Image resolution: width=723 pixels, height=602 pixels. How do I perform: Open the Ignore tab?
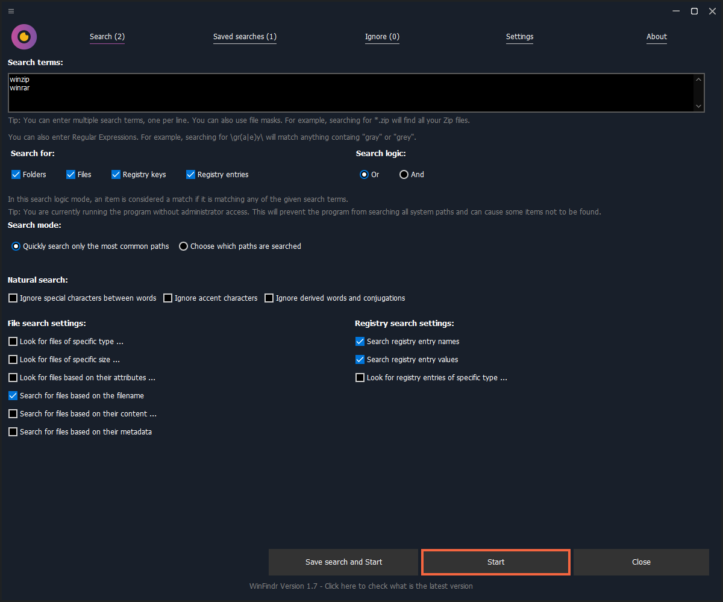382,37
